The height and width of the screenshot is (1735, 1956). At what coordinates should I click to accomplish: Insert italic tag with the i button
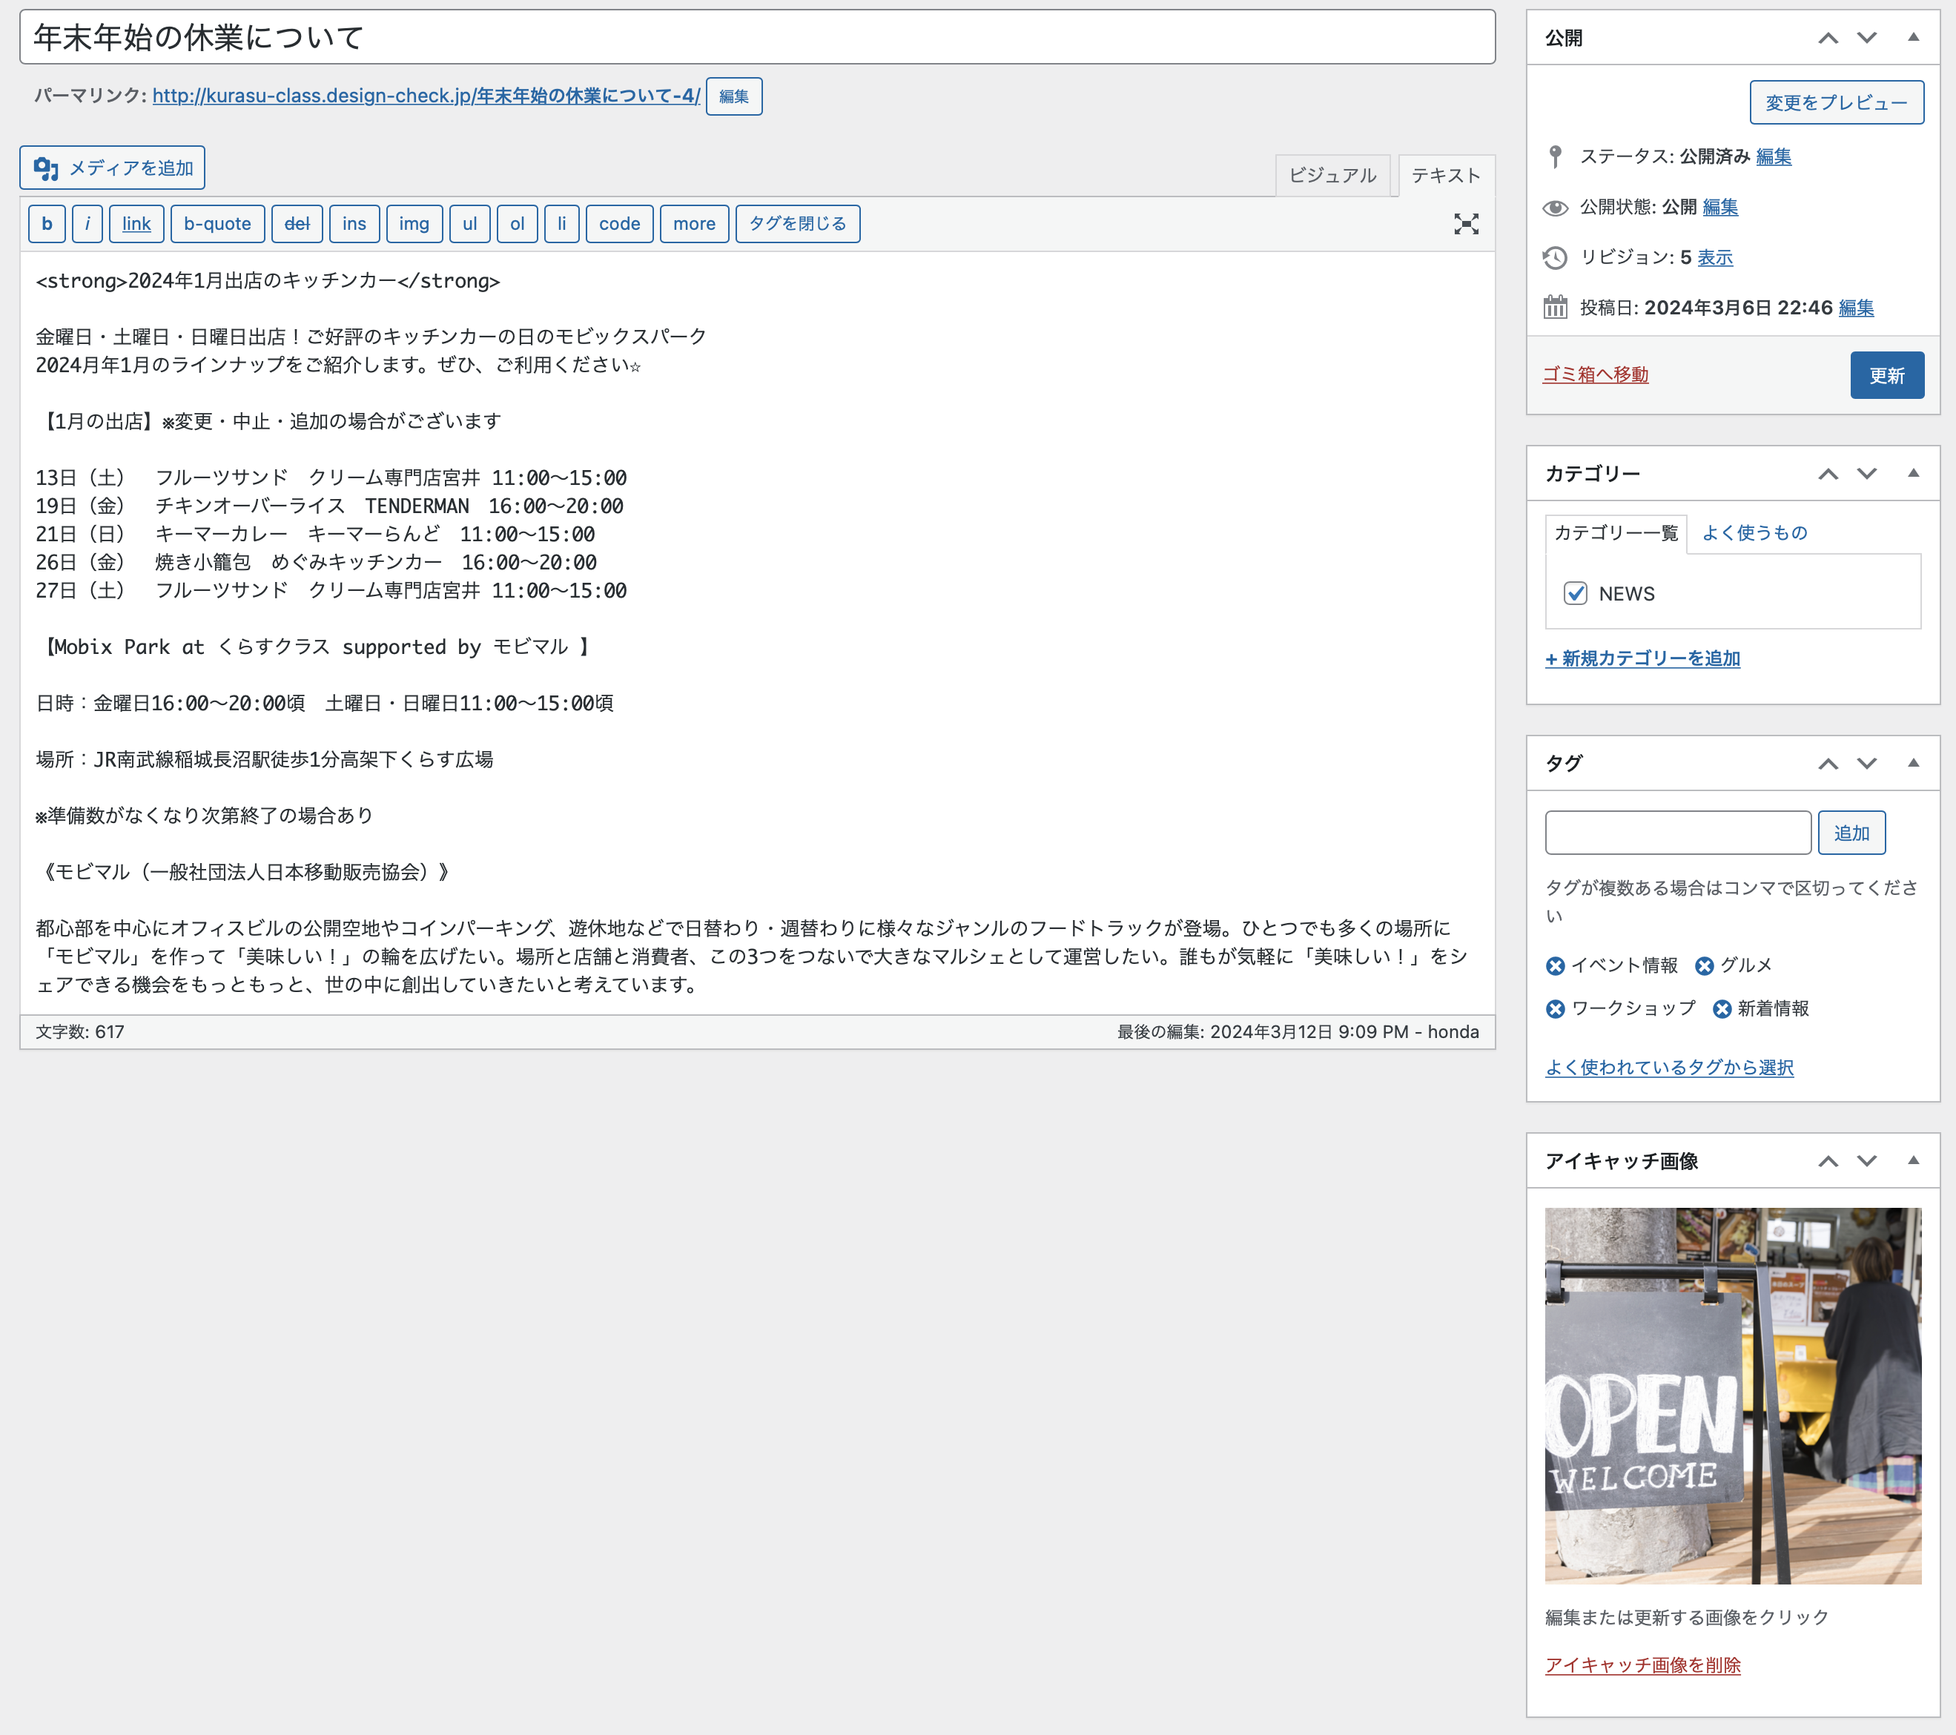click(x=87, y=224)
